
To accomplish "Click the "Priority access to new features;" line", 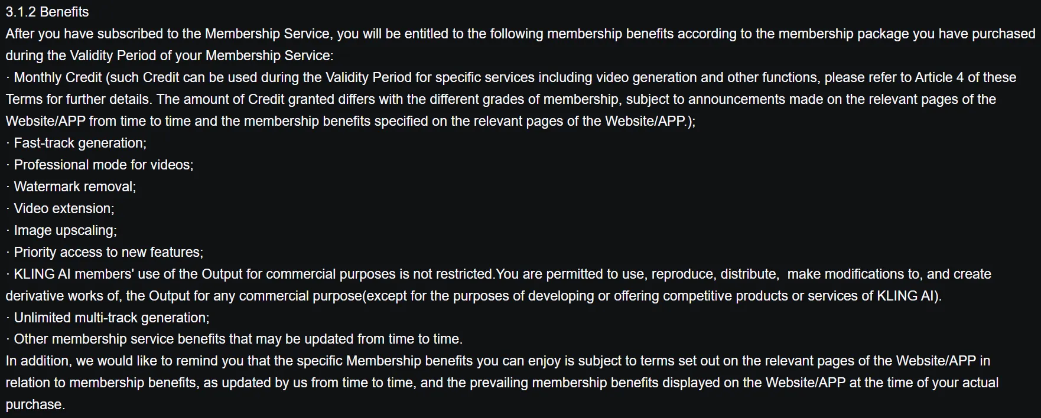I will click(108, 252).
